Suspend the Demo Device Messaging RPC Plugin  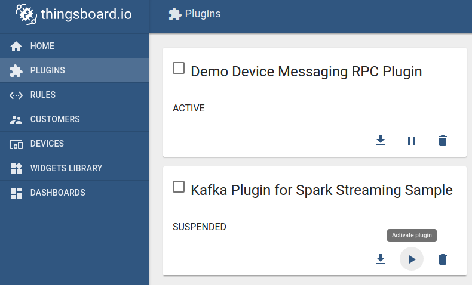pos(412,141)
